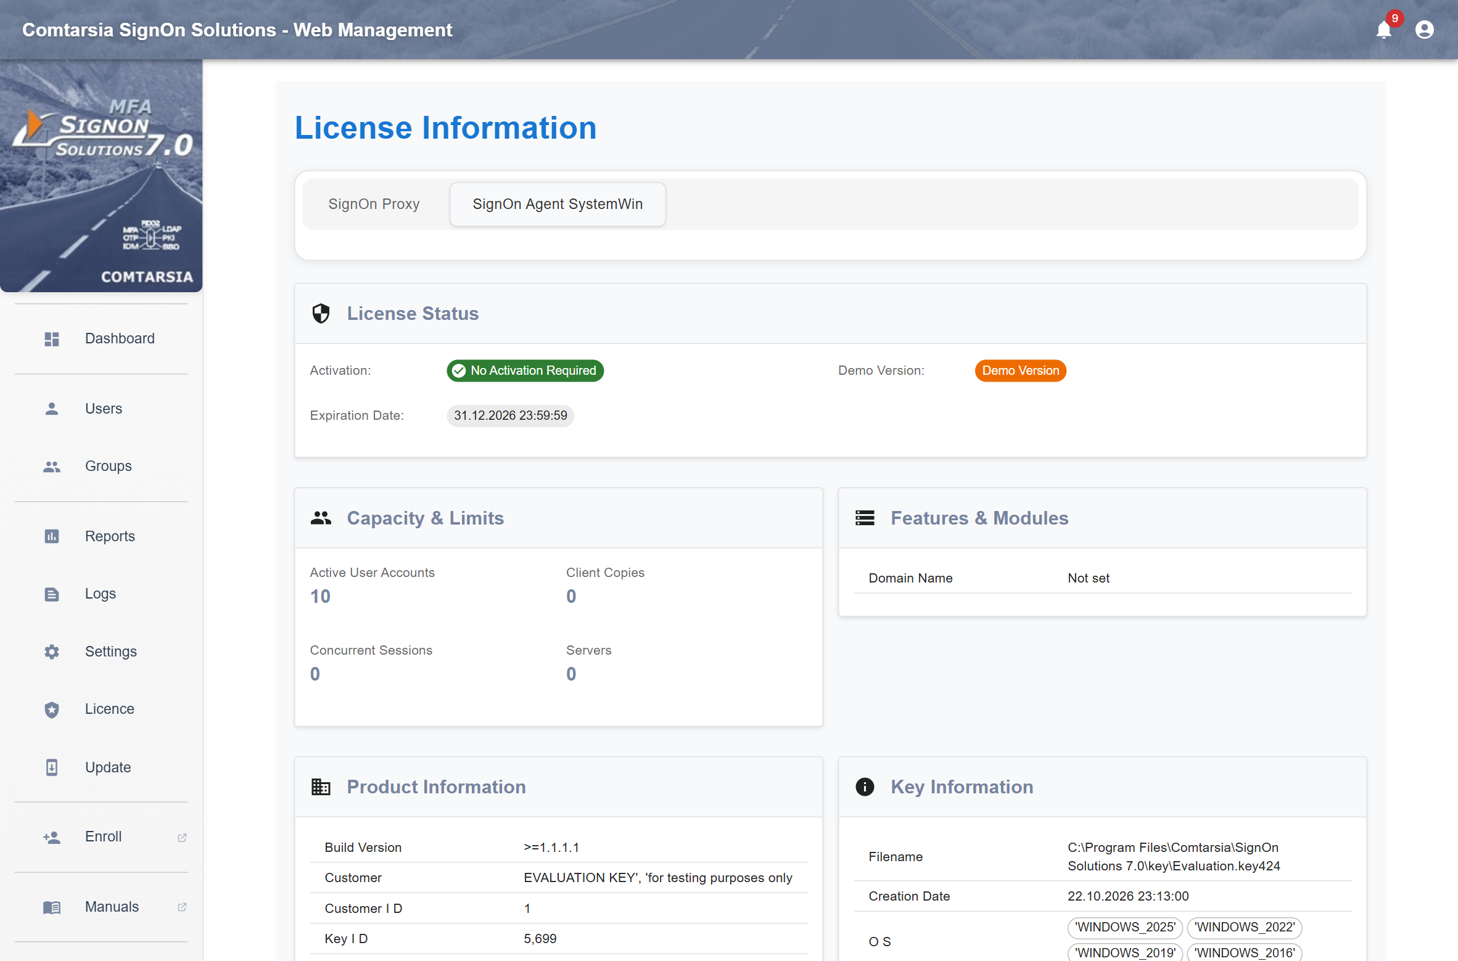
Task: Click the Dashboard grid icon
Action: click(52, 339)
